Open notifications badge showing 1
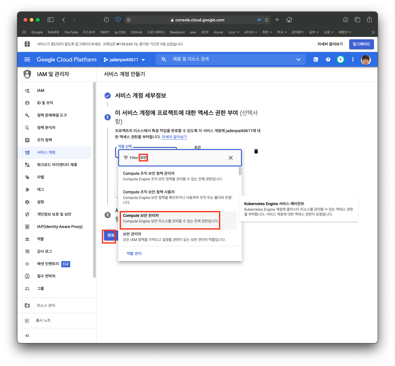The width and height of the screenshot is (395, 366). click(x=341, y=59)
